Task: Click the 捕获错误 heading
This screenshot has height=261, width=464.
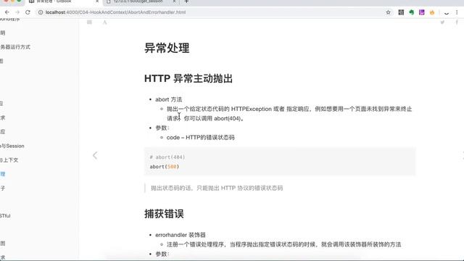Action: pos(164,214)
